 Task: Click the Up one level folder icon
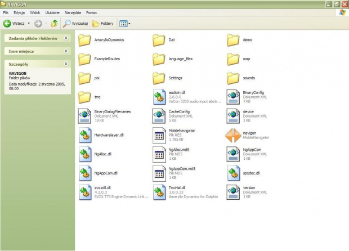54,24
